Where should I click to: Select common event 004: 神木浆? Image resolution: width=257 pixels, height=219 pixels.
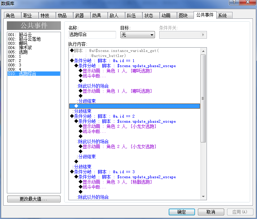pos(34,48)
